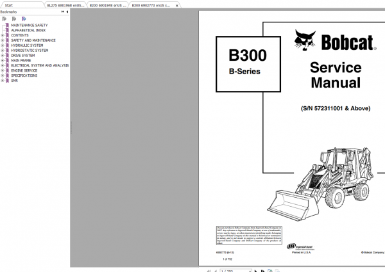Image resolution: width=385 pixels, height=272 pixels.
Task: Open the B200 6901848 enUS document tab
Action: [108, 5]
